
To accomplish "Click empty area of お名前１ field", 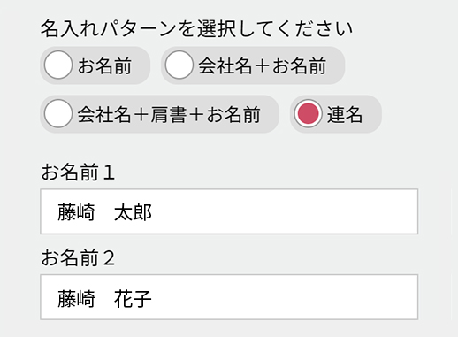I will [x=283, y=211].
